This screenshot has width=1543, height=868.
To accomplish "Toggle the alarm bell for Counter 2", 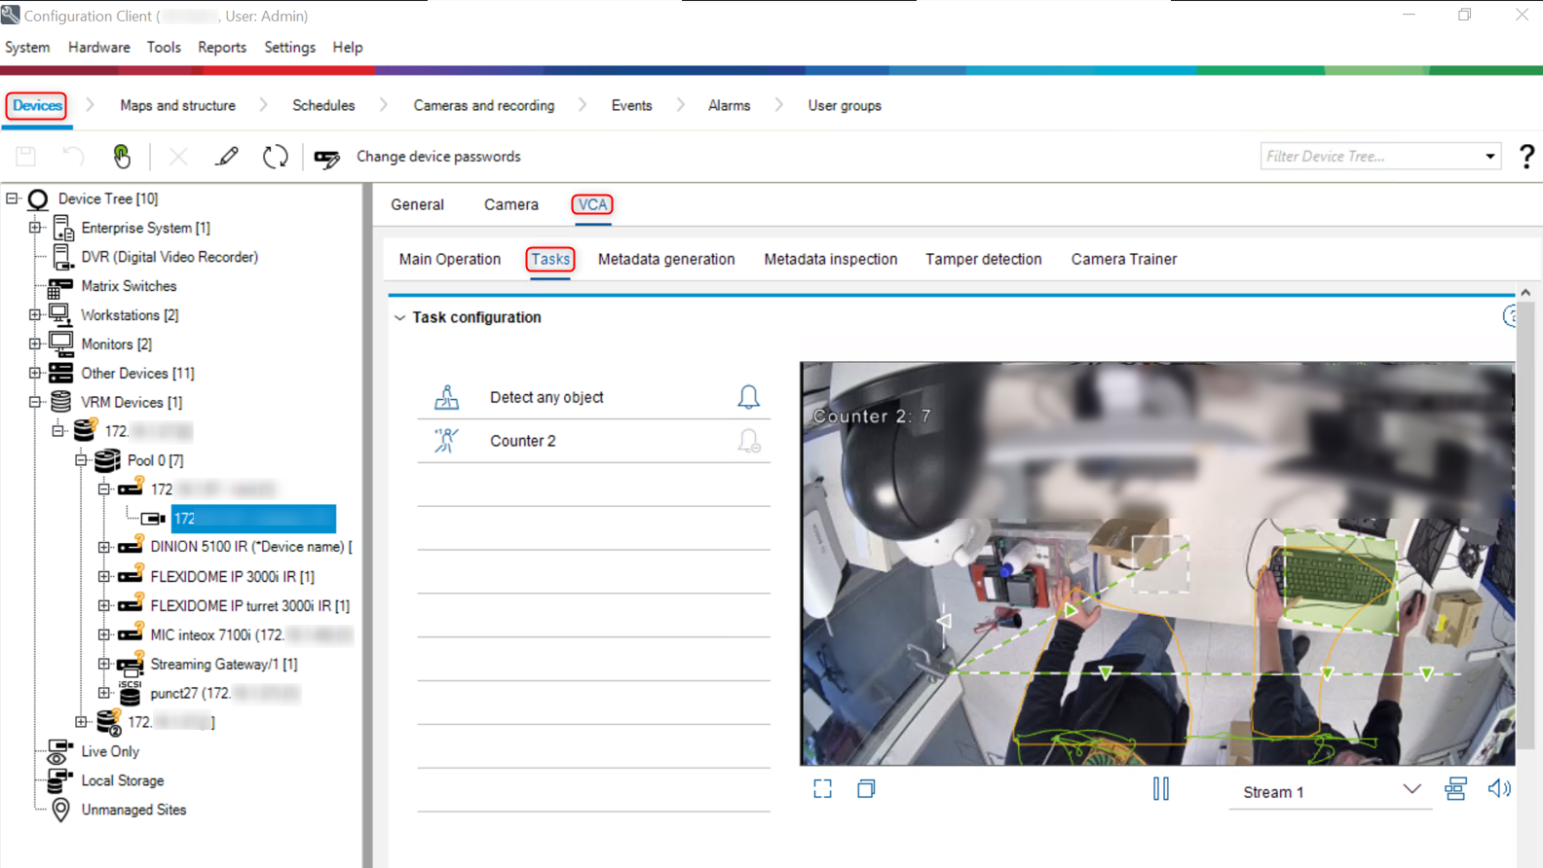I will 748,442.
